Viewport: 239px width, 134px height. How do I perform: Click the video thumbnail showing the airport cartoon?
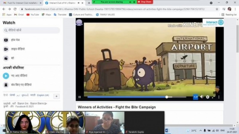pos(150,59)
